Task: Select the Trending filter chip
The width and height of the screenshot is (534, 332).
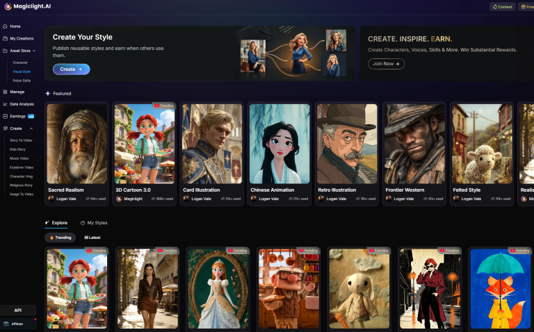Action: coord(60,238)
